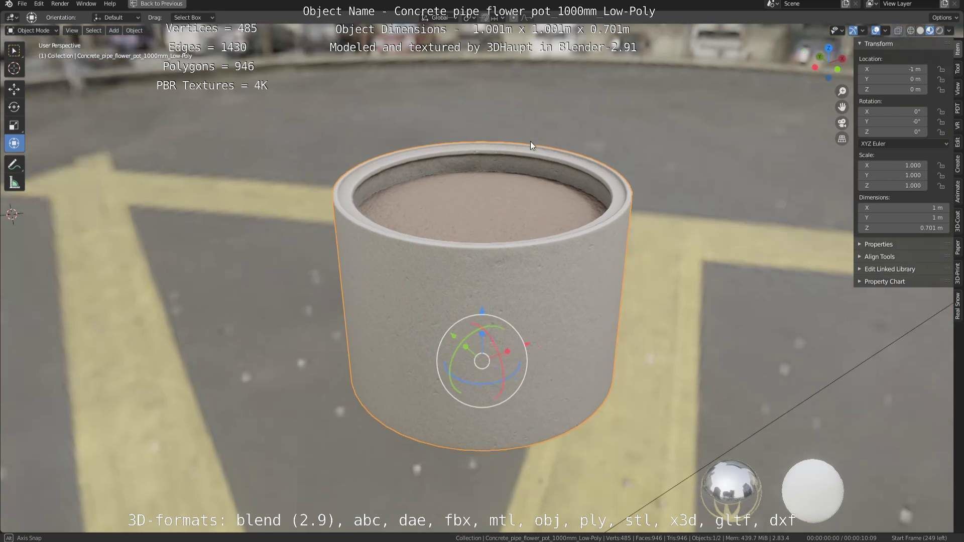Open the Help menu
Image resolution: width=964 pixels, height=542 pixels.
click(109, 4)
